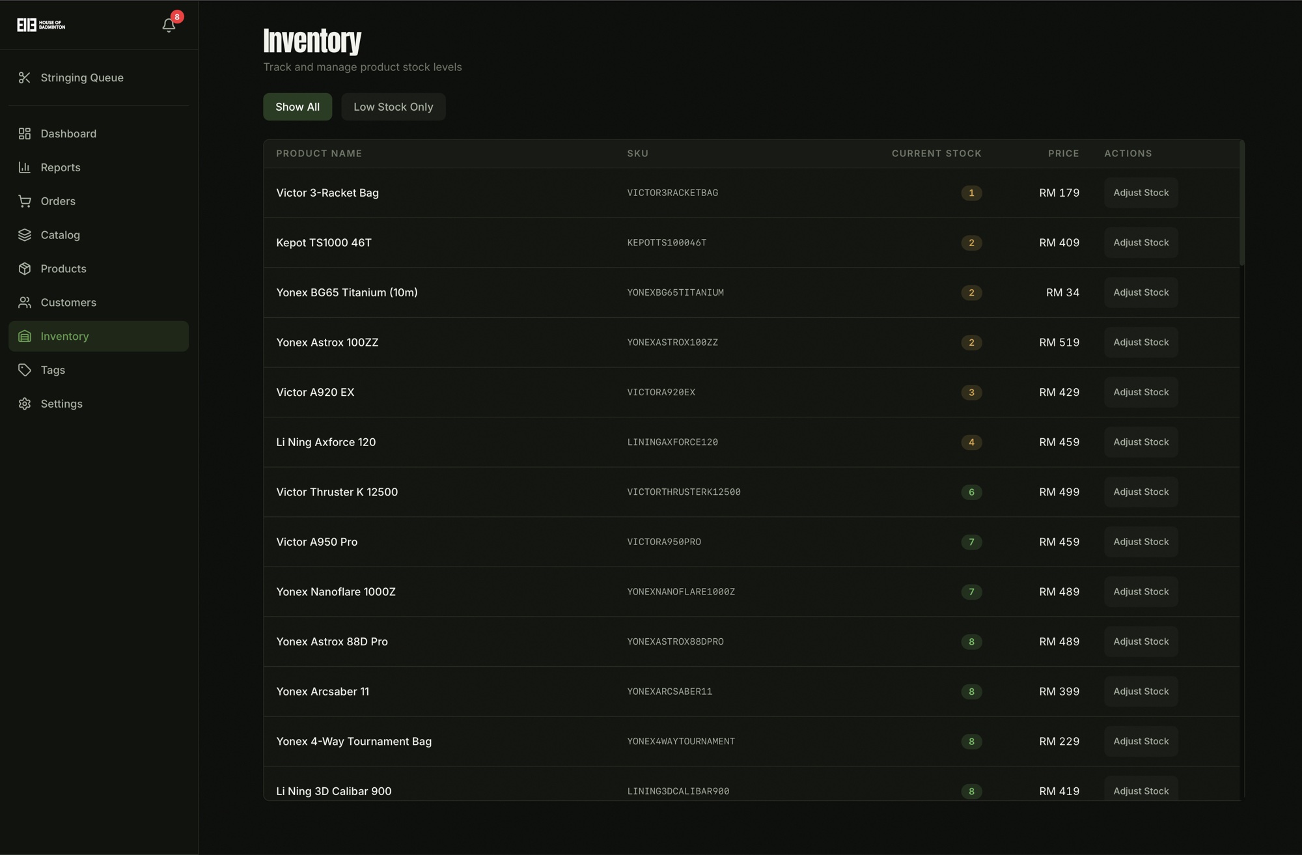The width and height of the screenshot is (1302, 855).
Task: Click the Inventory page heading
Action: pos(312,40)
